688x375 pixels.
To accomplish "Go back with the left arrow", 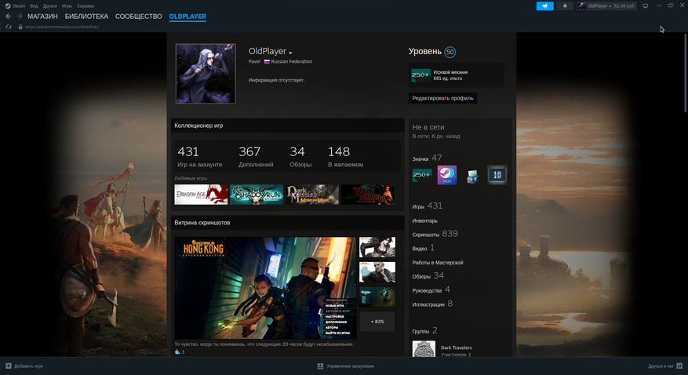I will (x=9, y=16).
